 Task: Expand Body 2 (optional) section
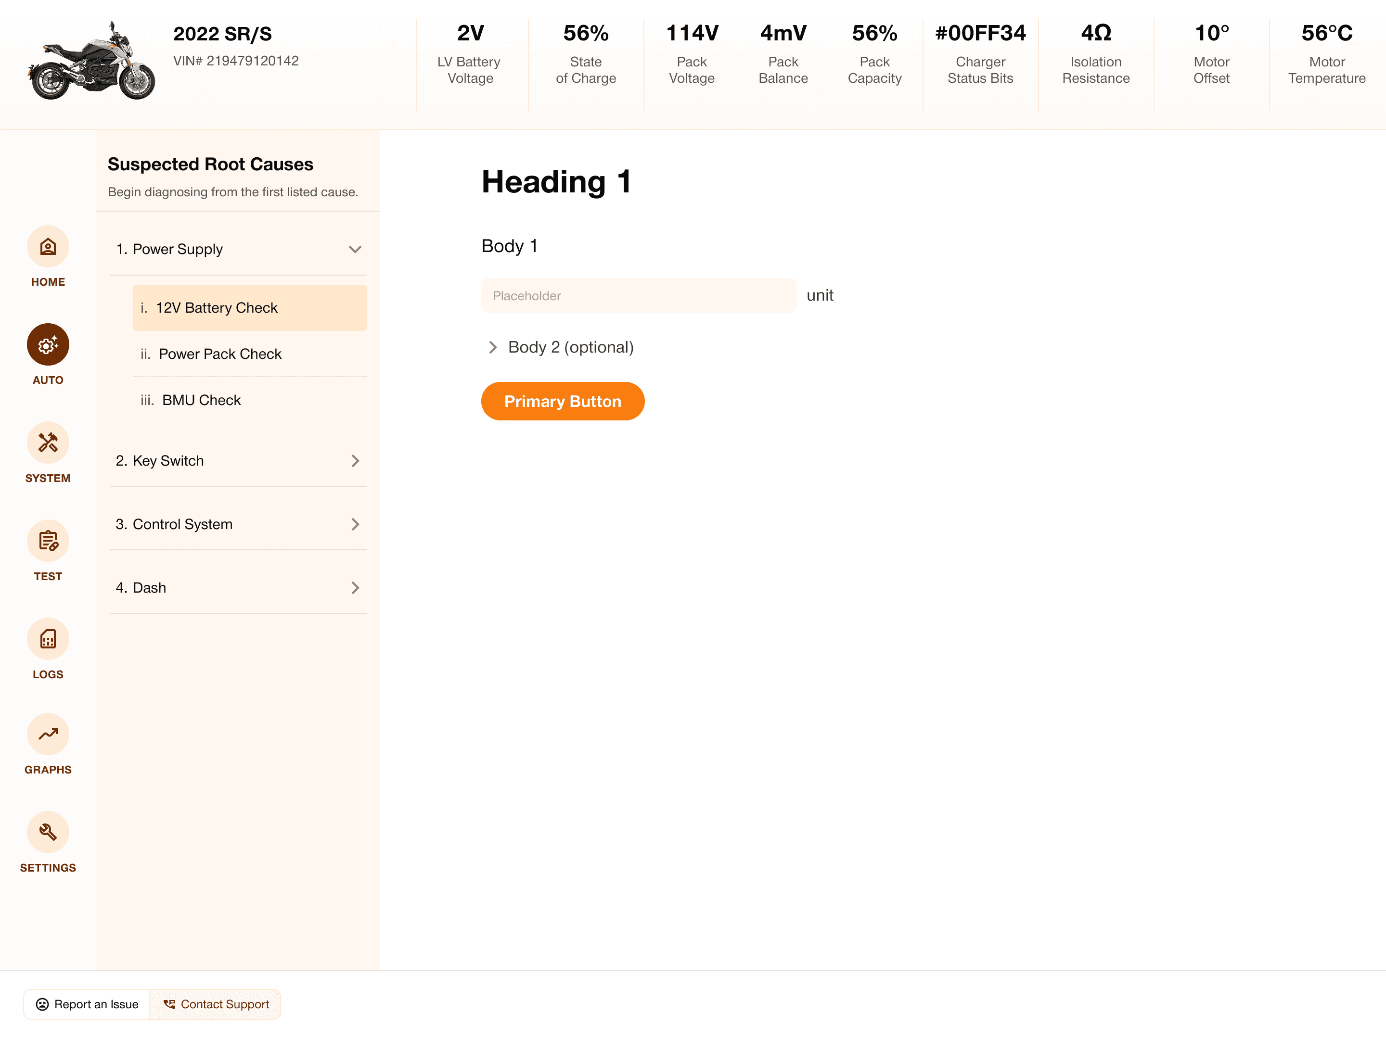[x=493, y=347]
